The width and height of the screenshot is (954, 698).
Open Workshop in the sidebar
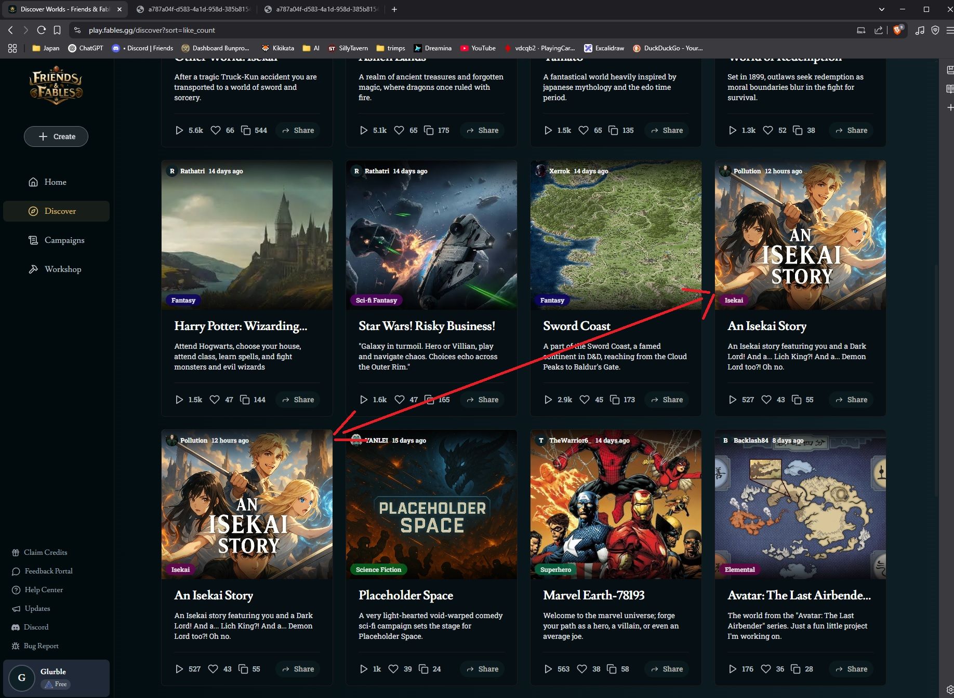coord(55,269)
